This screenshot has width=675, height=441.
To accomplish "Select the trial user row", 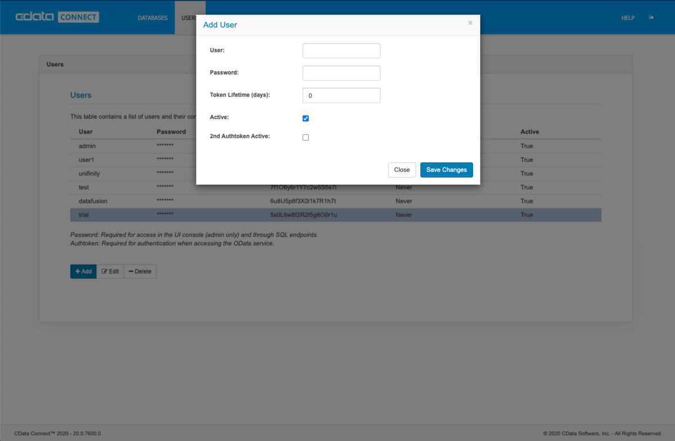I will pyautogui.click(x=336, y=215).
